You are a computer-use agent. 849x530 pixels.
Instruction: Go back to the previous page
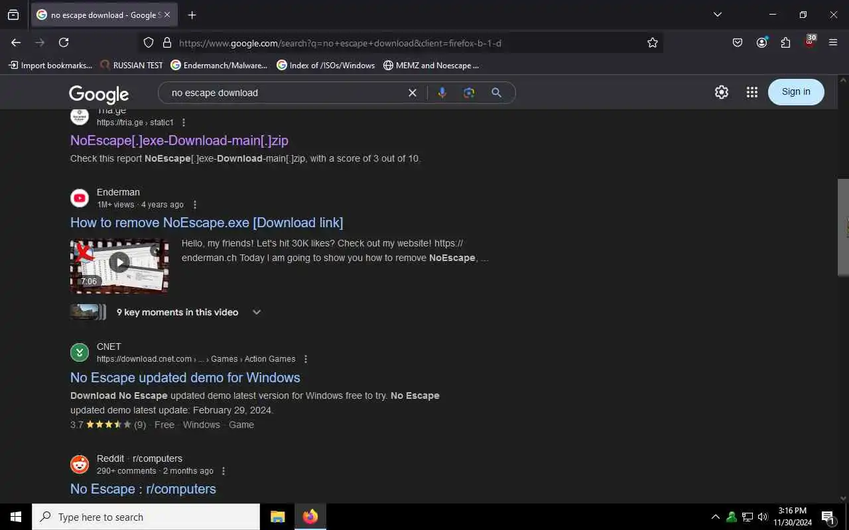[x=16, y=42]
